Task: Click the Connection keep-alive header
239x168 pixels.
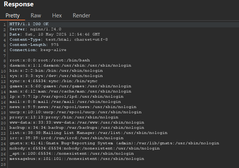Action: (x=38, y=50)
